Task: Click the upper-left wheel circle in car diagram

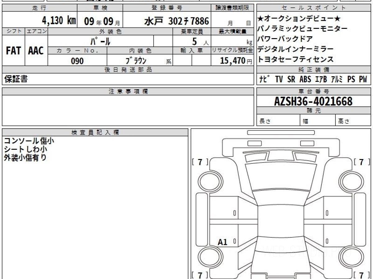Action: pos(208,180)
